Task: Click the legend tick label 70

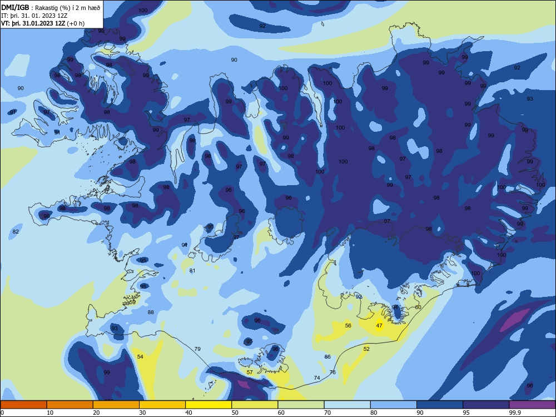Action: 327,413
